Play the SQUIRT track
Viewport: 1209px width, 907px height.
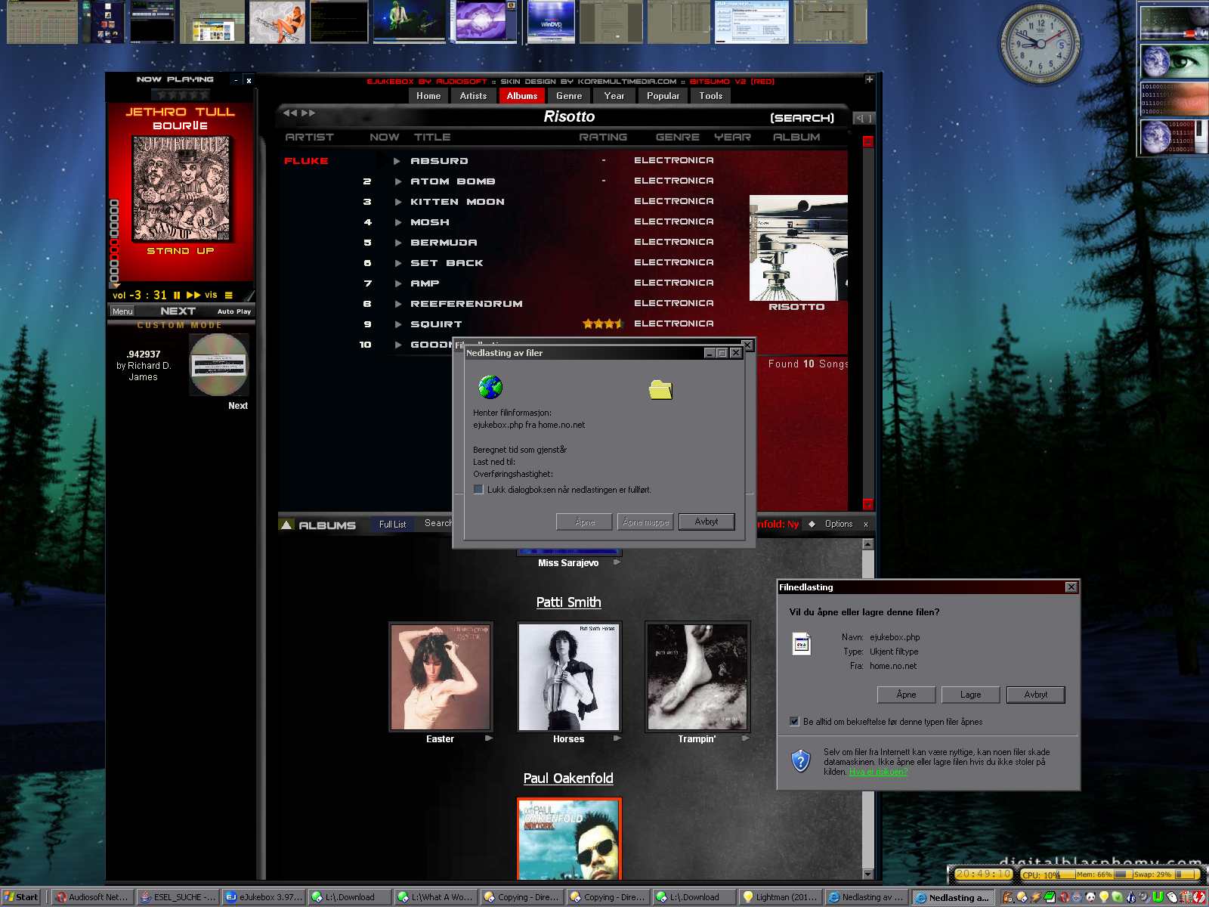[398, 324]
